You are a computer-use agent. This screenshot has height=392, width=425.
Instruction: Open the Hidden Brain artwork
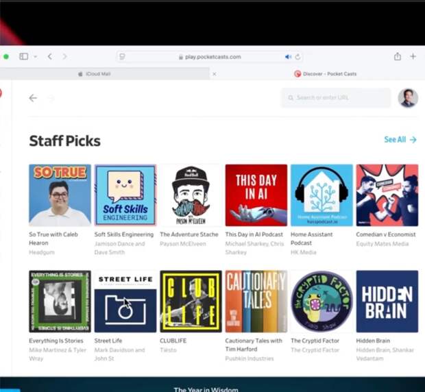tap(387, 302)
